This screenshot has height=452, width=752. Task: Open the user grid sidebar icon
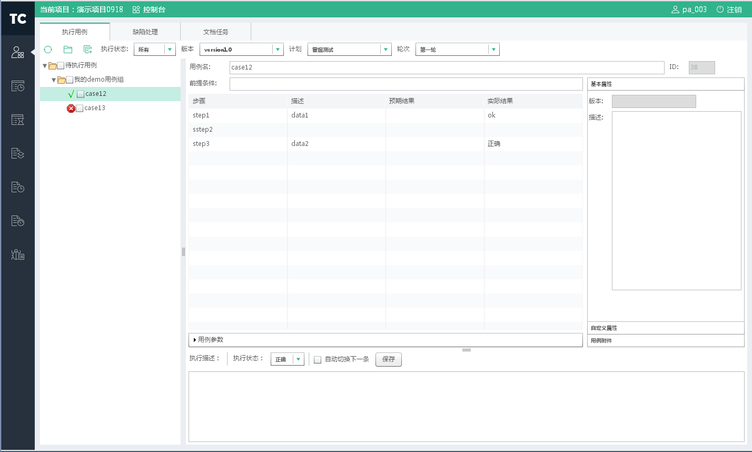point(17,52)
